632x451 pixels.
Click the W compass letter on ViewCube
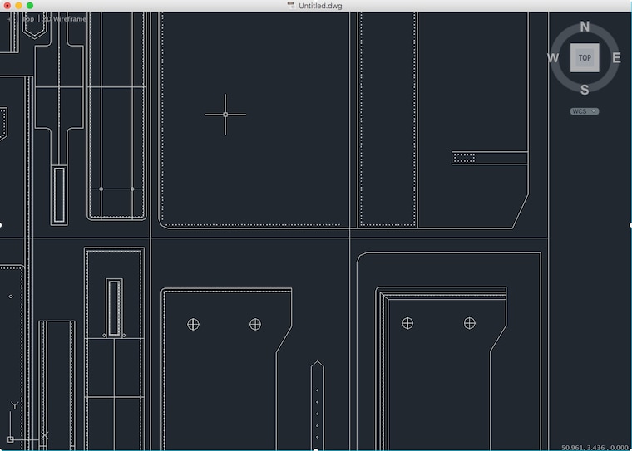[x=553, y=58]
